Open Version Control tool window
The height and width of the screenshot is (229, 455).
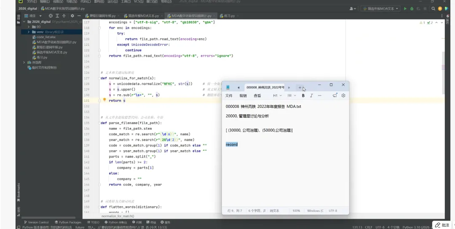[36, 222]
